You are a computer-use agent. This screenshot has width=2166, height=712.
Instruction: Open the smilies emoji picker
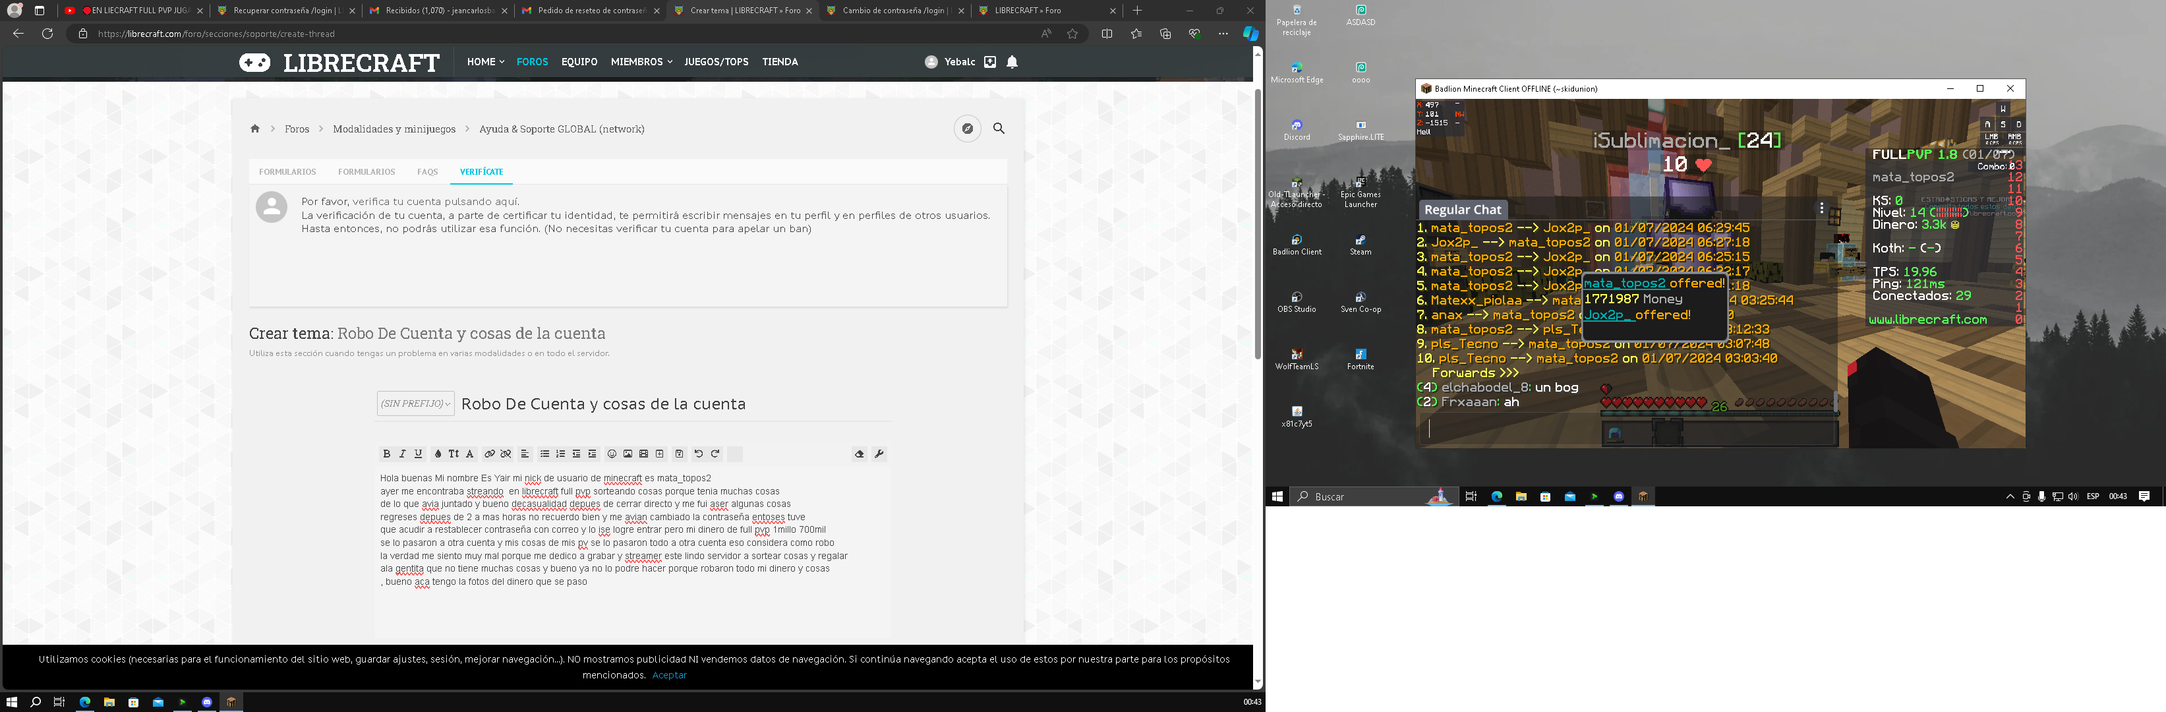(612, 454)
